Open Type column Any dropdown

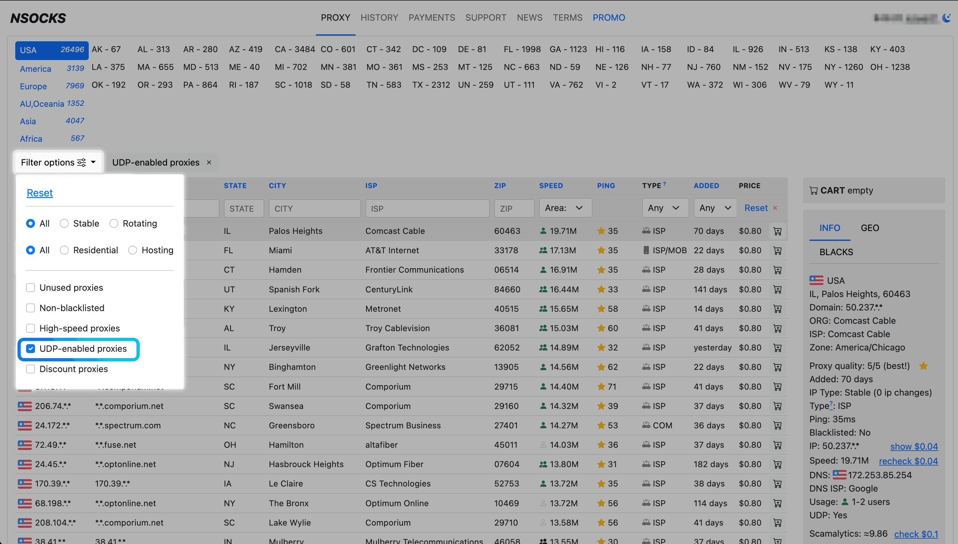(x=665, y=208)
